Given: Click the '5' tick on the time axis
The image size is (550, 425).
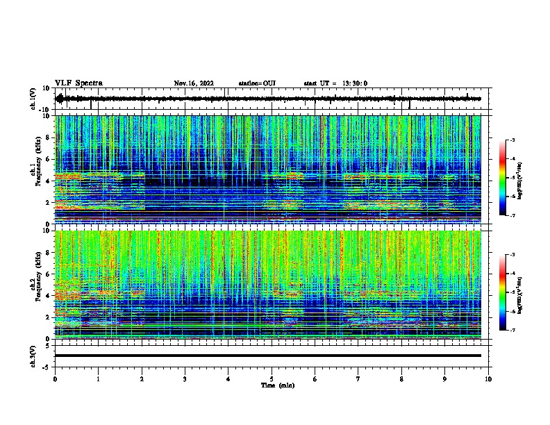Looking at the screenshot, I should (272, 379).
